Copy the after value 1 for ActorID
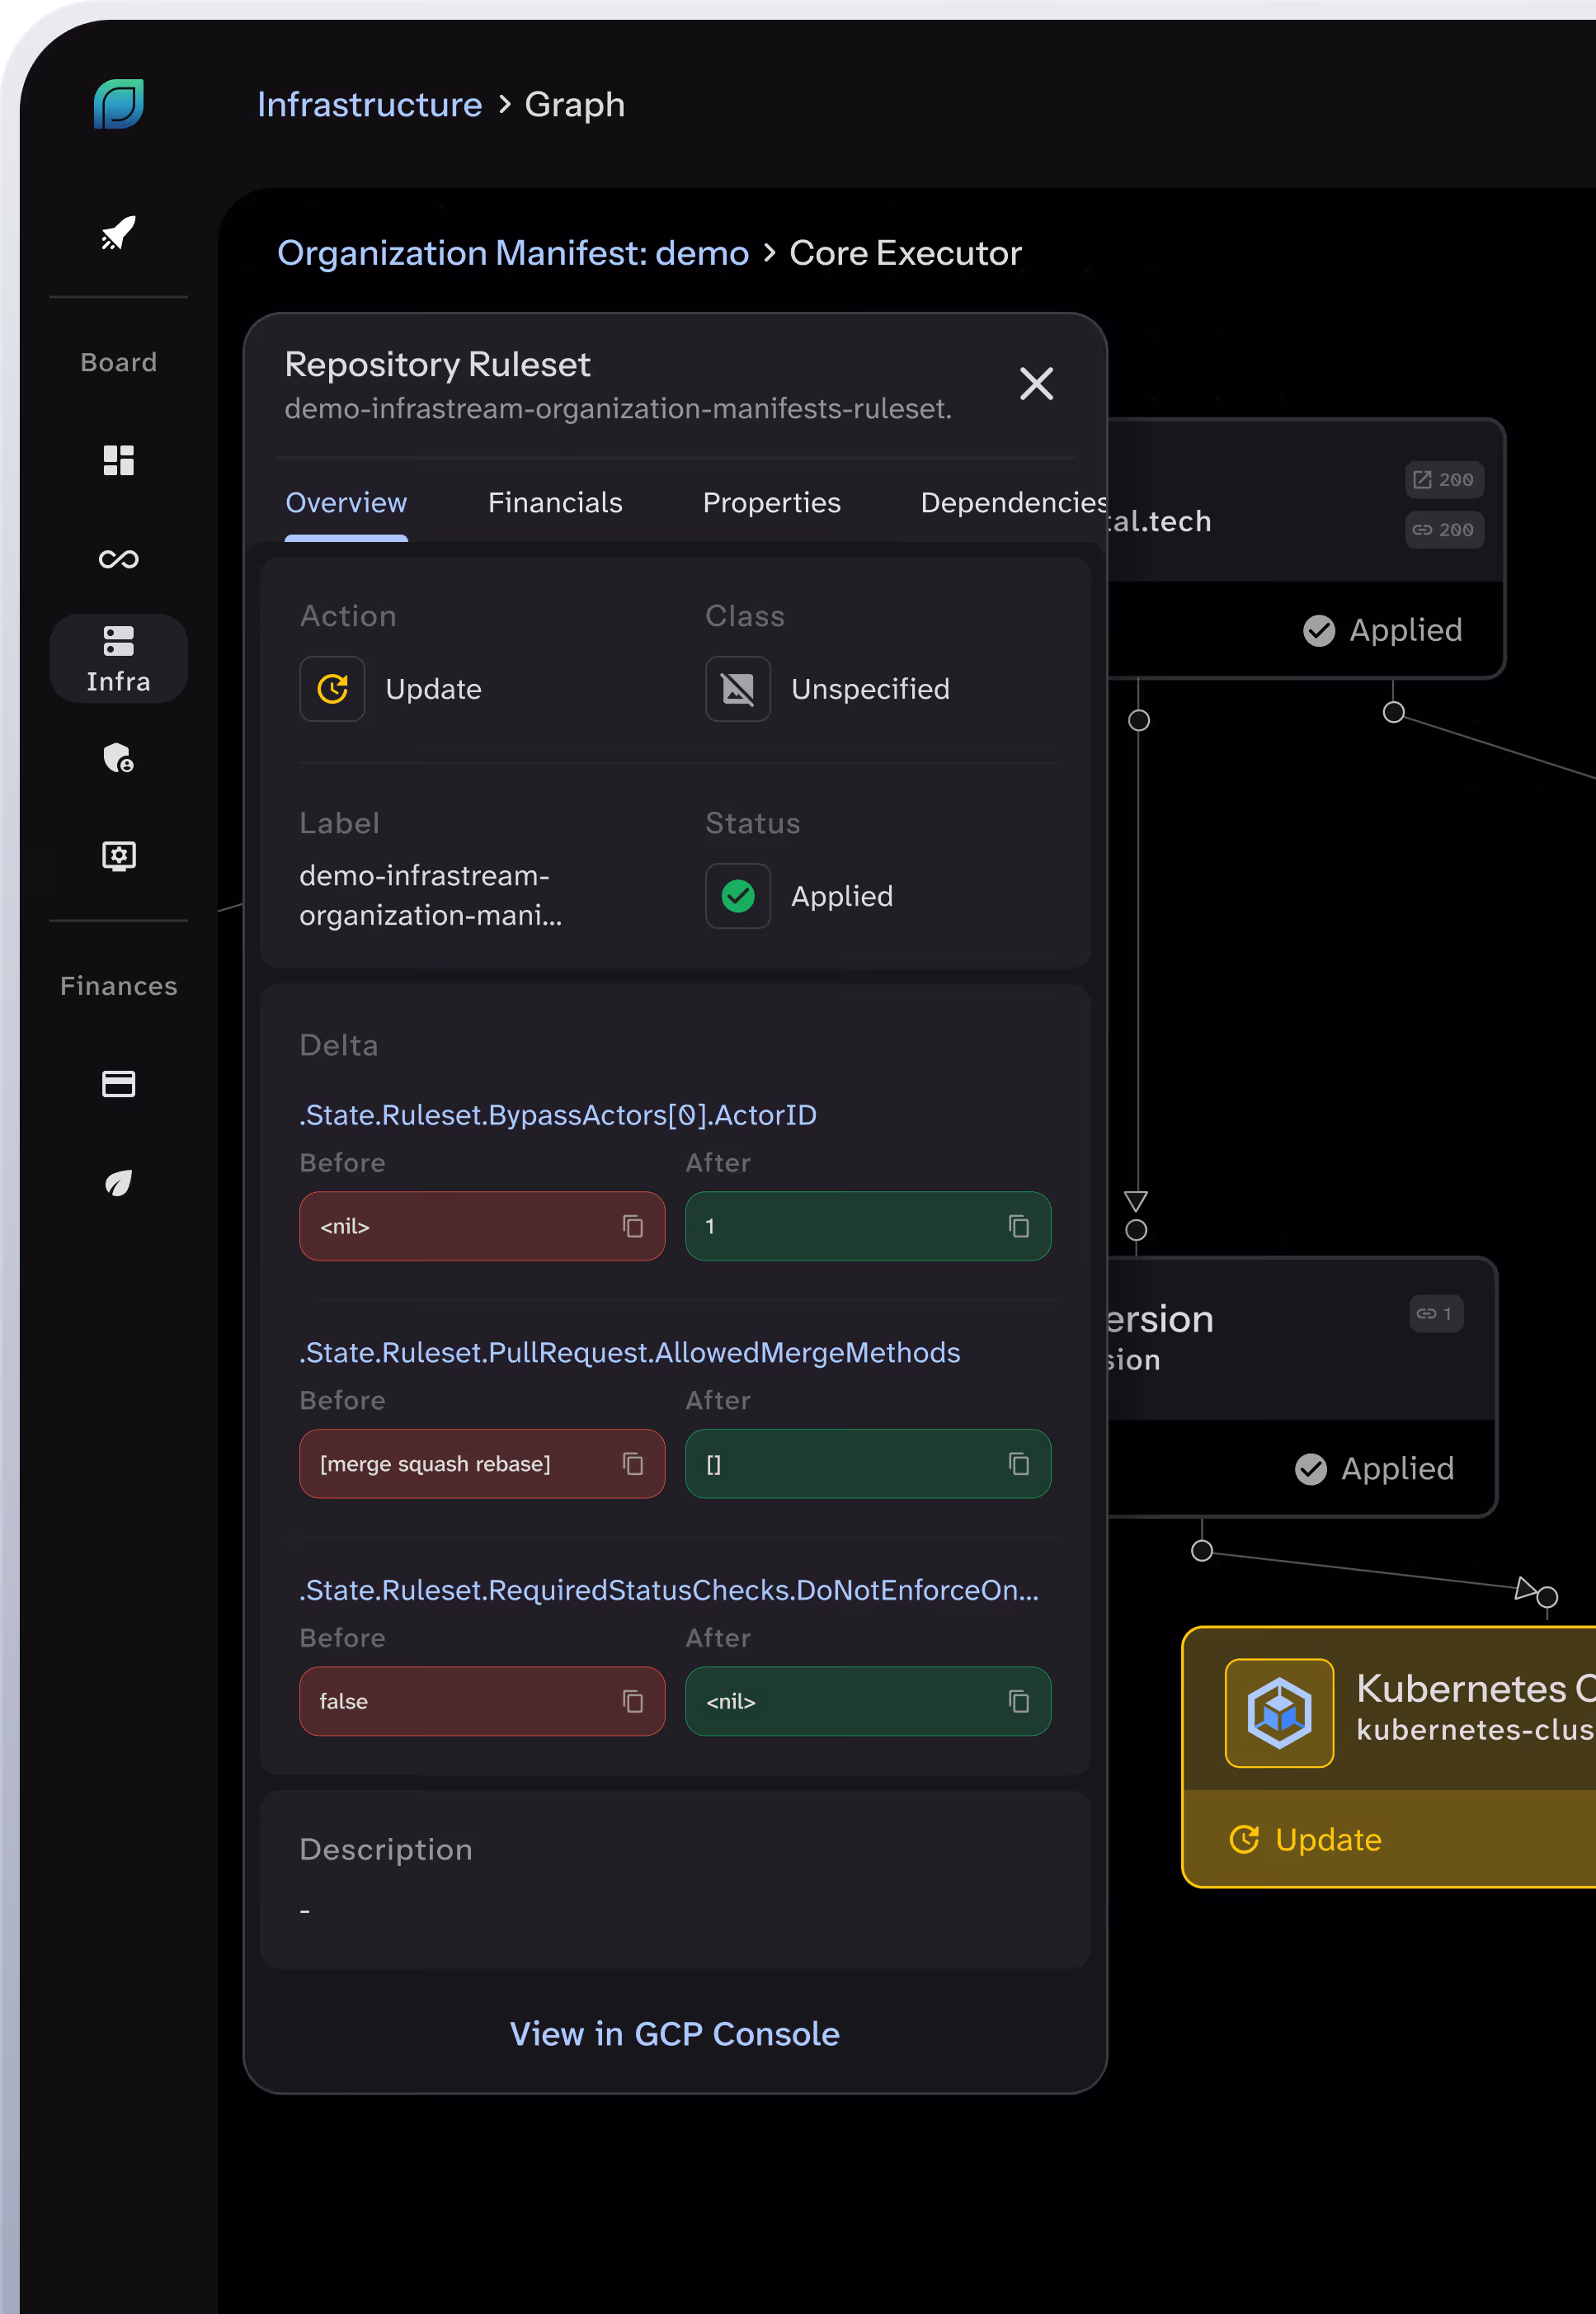 1019,1226
